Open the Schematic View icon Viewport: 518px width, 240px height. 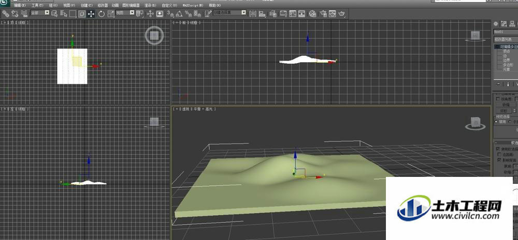301,13
